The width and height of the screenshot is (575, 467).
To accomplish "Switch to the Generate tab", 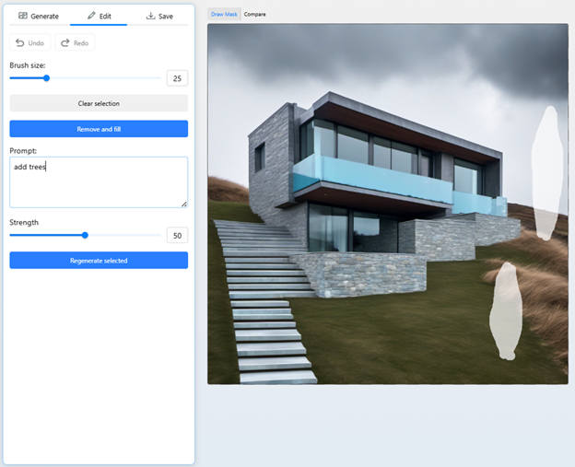I will 38,16.
